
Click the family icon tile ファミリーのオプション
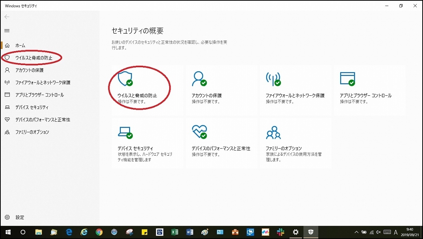click(x=273, y=133)
